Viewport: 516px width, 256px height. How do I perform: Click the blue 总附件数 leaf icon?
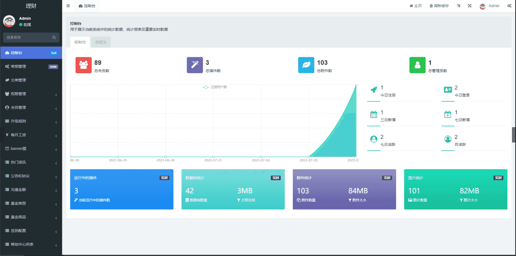306,65
